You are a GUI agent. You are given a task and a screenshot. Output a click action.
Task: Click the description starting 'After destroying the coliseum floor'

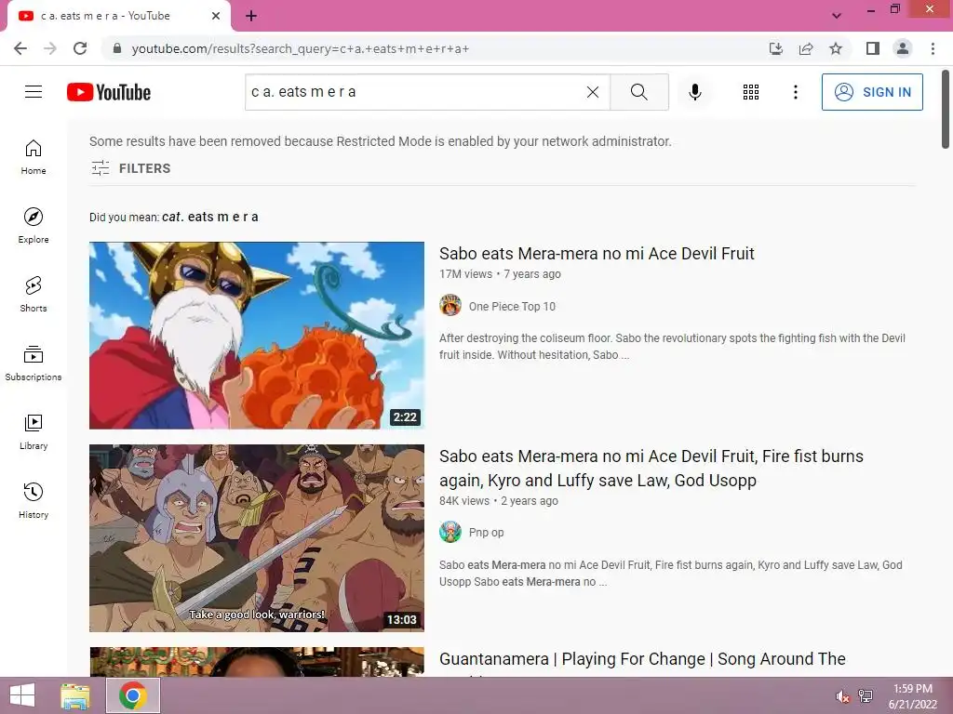coord(672,346)
